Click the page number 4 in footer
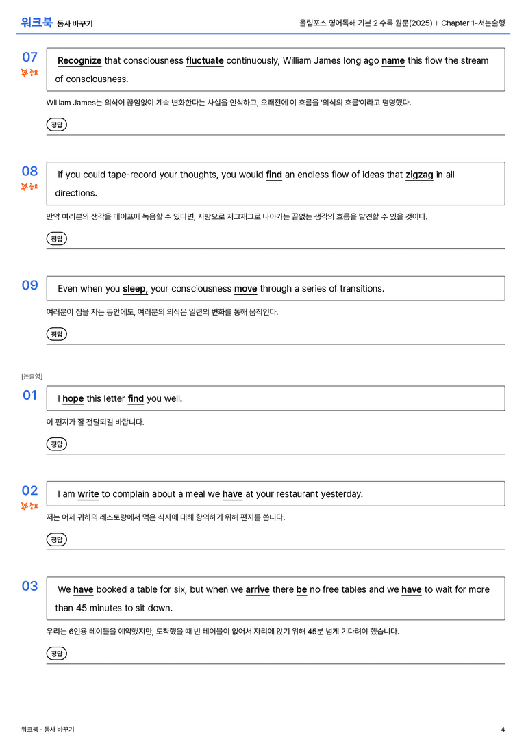The image size is (526, 744). click(x=503, y=730)
